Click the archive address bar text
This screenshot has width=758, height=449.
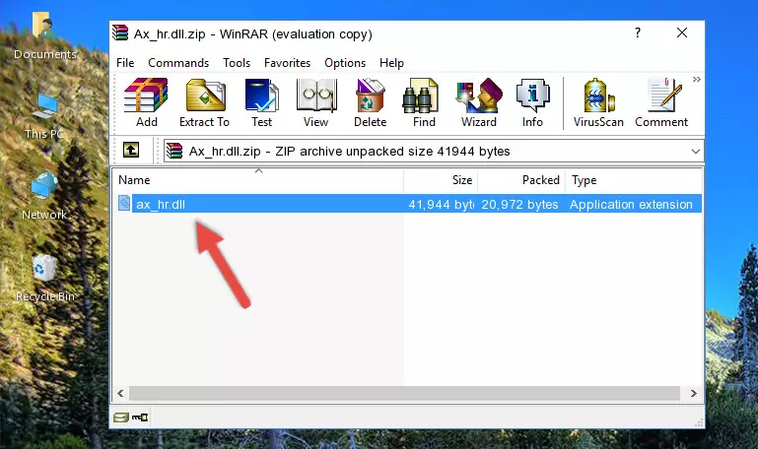[349, 151]
